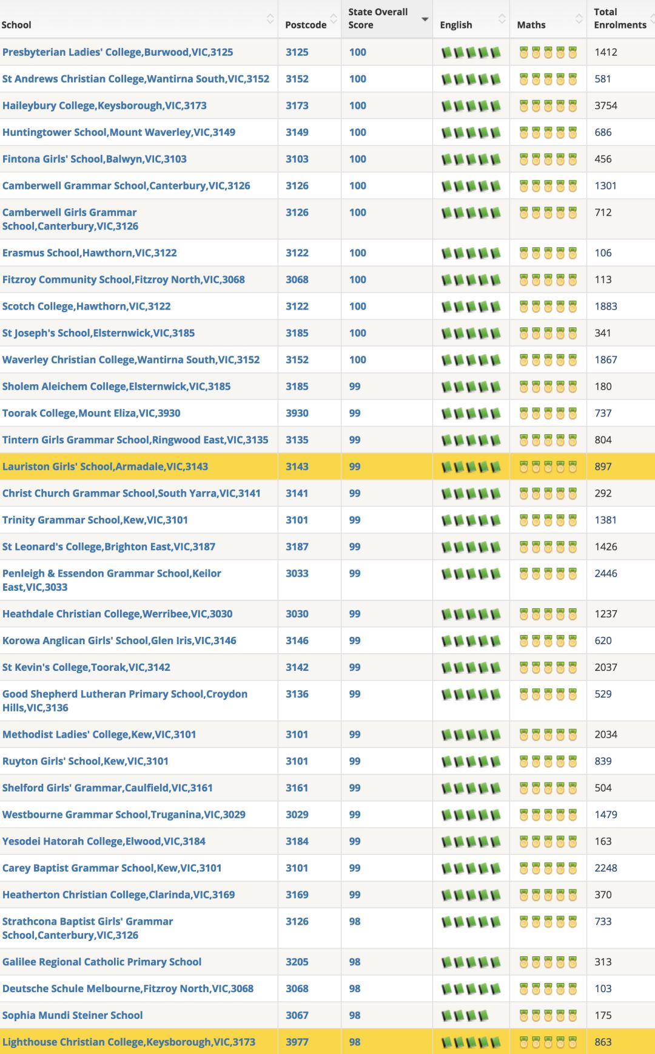Open Trinity Grammar School, Kew link
The image size is (655, 1054).
tap(95, 520)
